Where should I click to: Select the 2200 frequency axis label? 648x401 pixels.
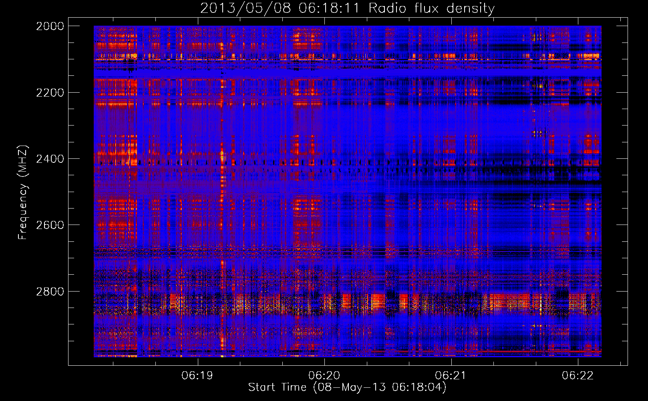[50, 93]
